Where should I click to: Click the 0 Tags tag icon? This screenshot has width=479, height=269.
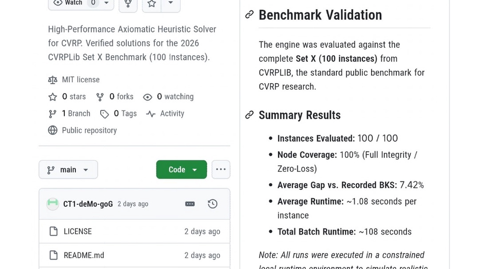click(104, 114)
